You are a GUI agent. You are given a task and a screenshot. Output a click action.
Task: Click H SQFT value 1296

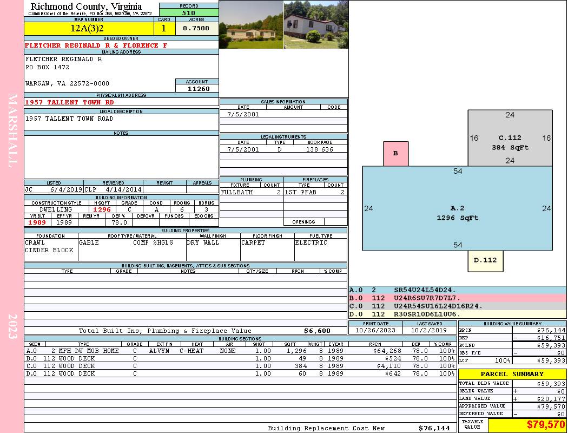tap(102, 209)
